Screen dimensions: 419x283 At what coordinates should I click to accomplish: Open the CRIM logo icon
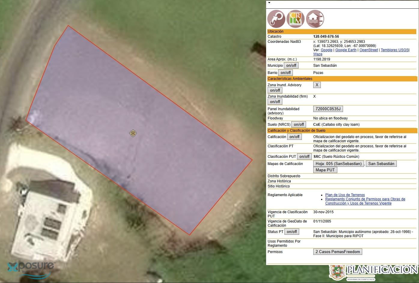coord(296,19)
